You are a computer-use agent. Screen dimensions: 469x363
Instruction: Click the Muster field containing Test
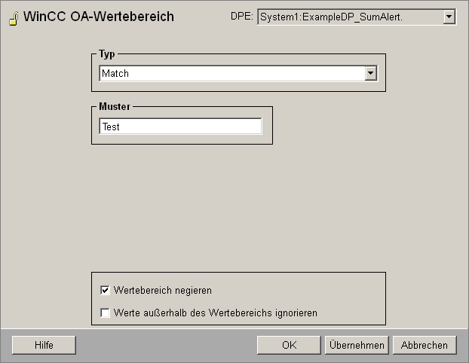(x=180, y=127)
